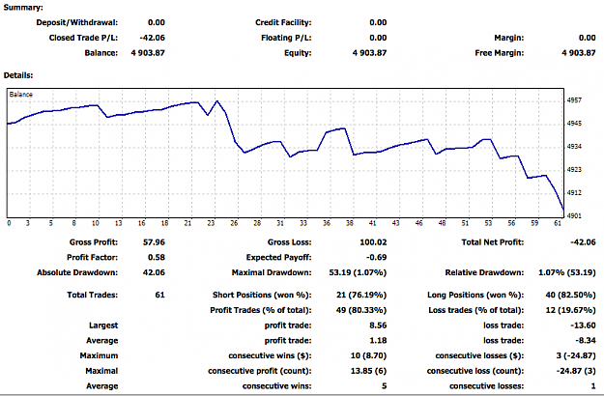
Task: Click the largest loss trade value -13.60
Action: [x=583, y=325]
